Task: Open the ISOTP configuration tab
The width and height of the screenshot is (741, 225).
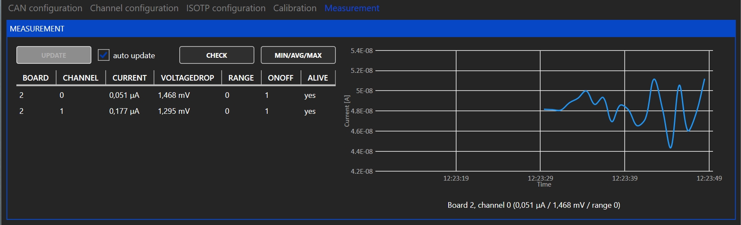Action: pos(225,8)
